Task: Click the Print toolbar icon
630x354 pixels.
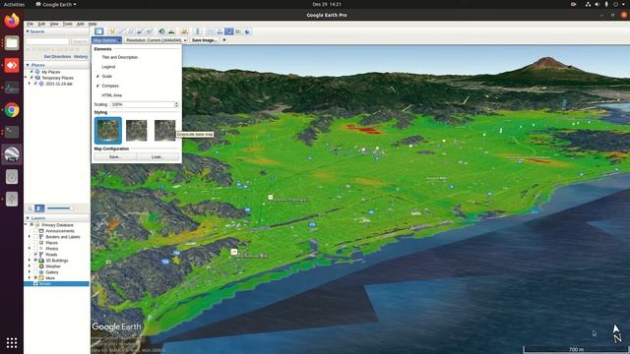Action: pyautogui.click(x=220, y=31)
